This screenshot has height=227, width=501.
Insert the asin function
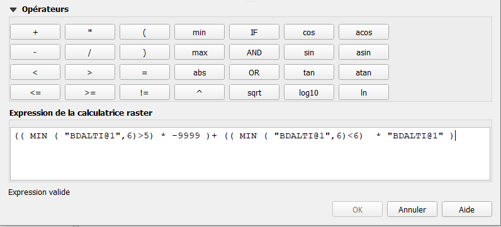coord(364,52)
